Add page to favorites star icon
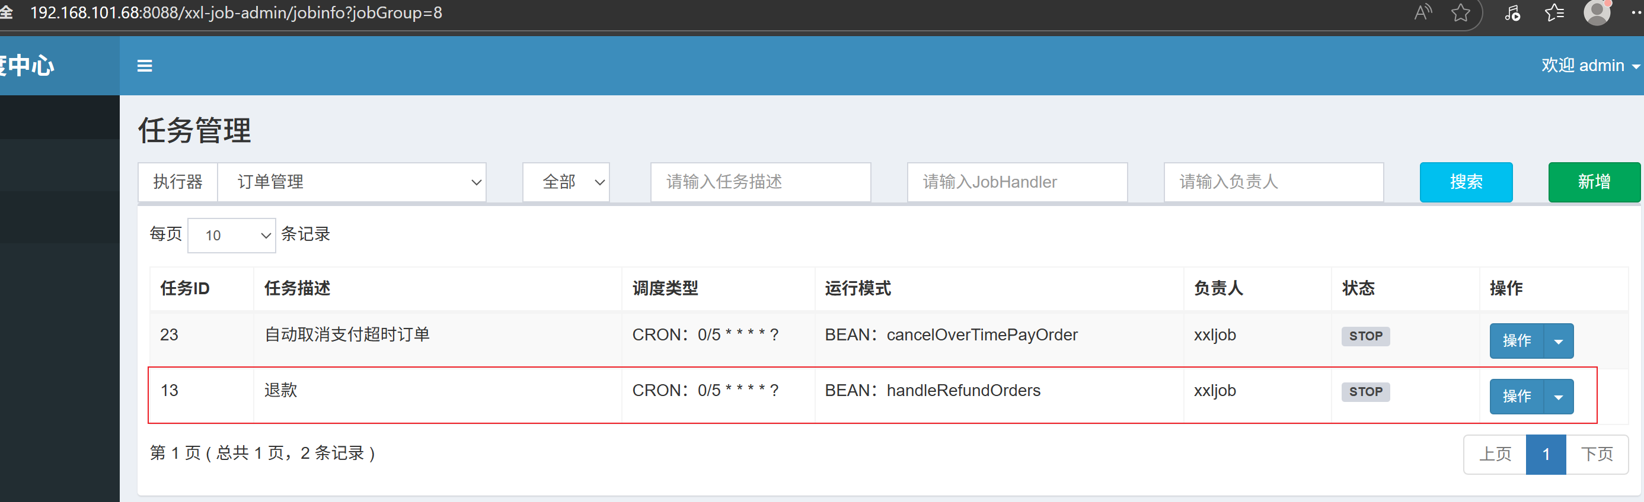The image size is (1644, 502). pos(1460,12)
